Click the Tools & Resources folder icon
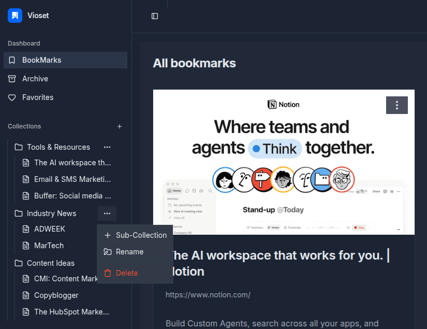The width and height of the screenshot is (427, 329). 19,147
